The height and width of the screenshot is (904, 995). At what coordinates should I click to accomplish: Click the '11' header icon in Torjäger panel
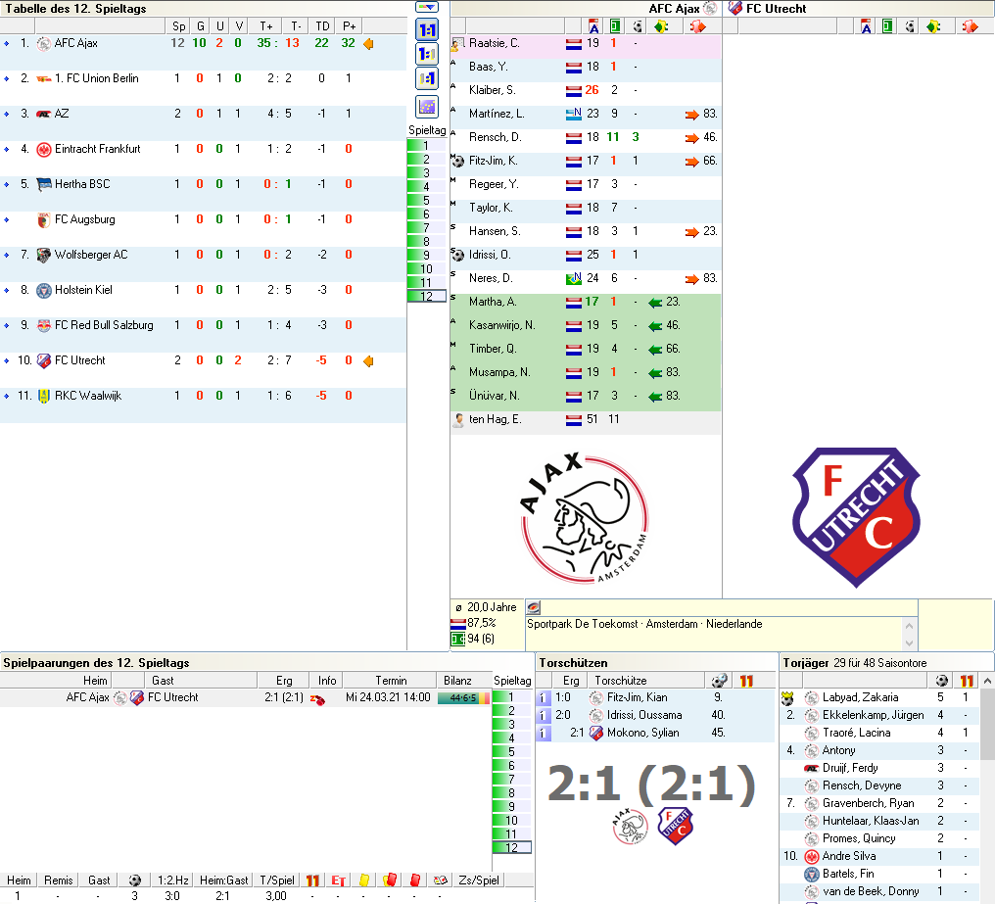pyautogui.click(x=967, y=681)
